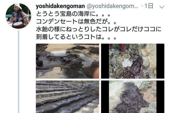Click tweet line beginning 水飴の様に
Image resolution: width=170 pixels, height=113 pixels.
pyautogui.click(x=99, y=29)
